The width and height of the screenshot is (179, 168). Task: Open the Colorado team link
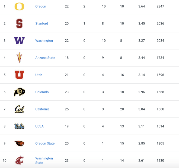pyautogui.click(x=42, y=92)
